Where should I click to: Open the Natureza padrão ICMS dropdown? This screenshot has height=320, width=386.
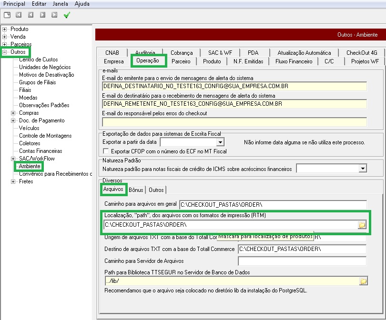[363, 169]
